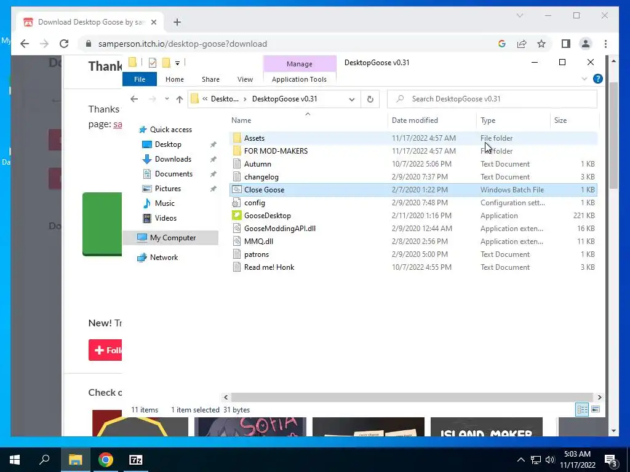Click the 'Application' type of GooseDesktop
Image resolution: width=630 pixels, height=472 pixels.
tap(499, 216)
